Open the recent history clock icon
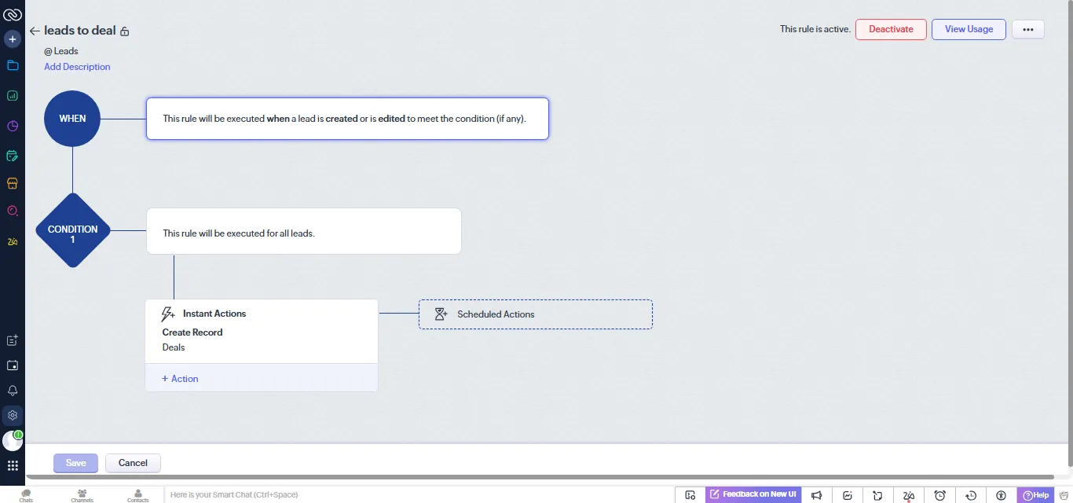The width and height of the screenshot is (1073, 503). [x=971, y=495]
